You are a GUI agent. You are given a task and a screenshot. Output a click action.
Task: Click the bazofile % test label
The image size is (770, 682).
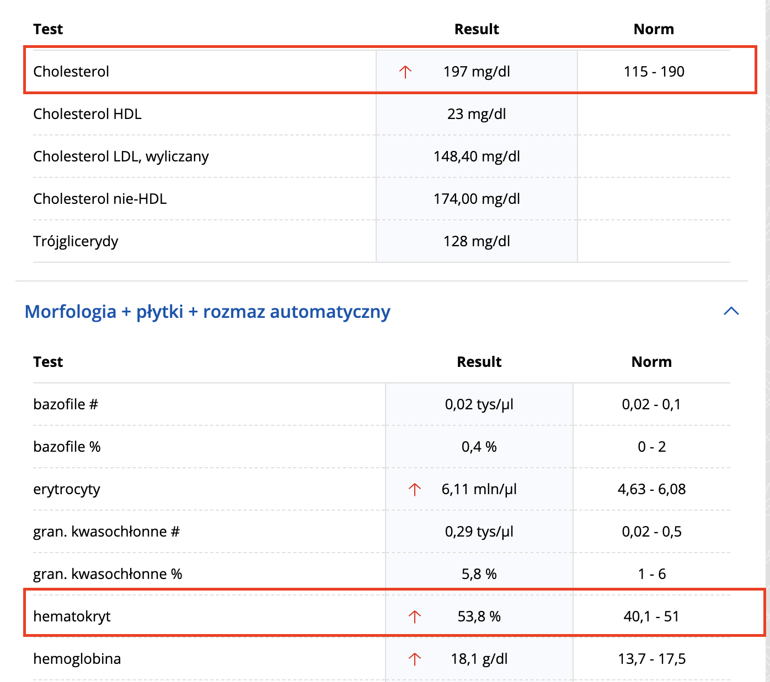(x=67, y=447)
